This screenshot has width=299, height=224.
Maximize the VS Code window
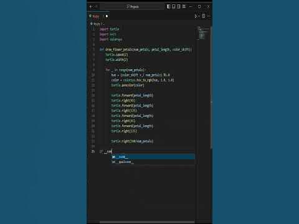pyautogui.click(x=199, y=7)
